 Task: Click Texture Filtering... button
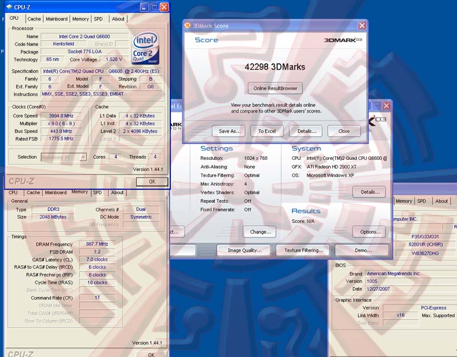point(303,250)
